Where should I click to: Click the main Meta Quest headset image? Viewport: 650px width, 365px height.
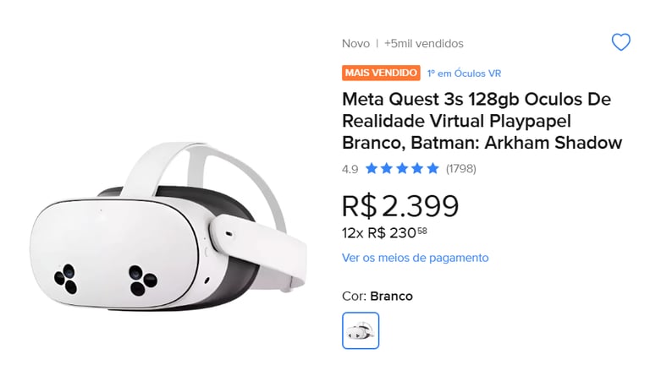168,226
